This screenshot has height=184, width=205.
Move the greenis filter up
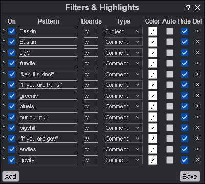pos(4,96)
